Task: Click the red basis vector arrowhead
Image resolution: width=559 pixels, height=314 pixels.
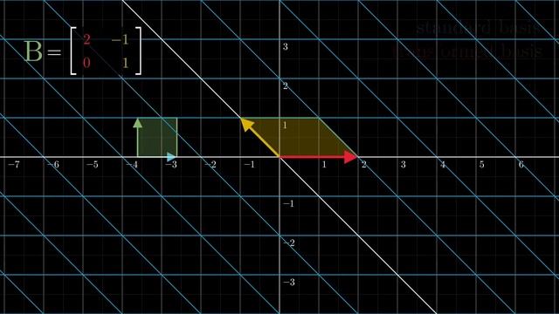Action: (350, 157)
